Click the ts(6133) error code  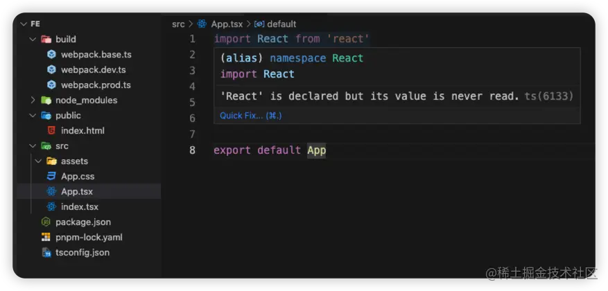pos(548,96)
